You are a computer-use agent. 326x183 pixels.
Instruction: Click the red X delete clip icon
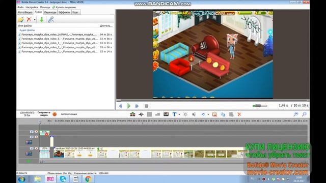(239, 114)
